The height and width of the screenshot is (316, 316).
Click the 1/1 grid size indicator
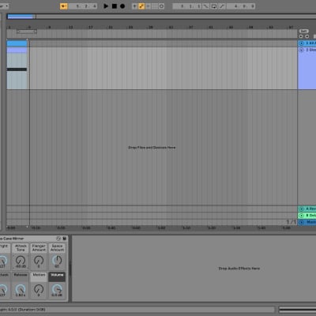point(291,222)
